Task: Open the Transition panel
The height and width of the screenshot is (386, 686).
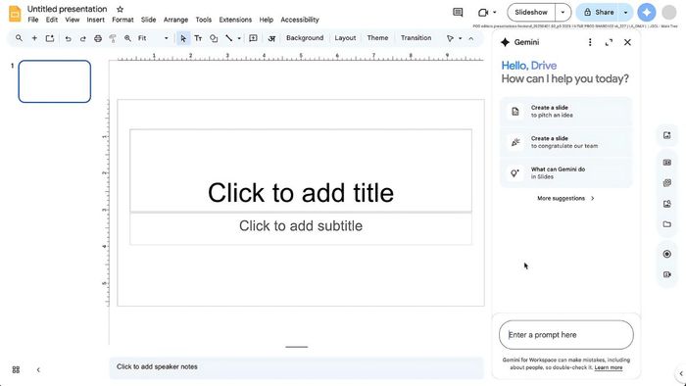Action: (x=416, y=38)
